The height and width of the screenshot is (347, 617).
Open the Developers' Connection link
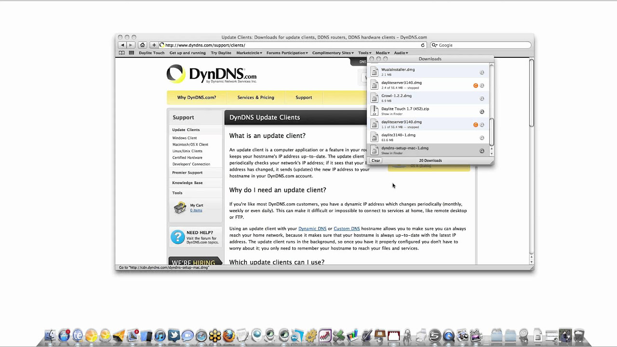click(191, 164)
